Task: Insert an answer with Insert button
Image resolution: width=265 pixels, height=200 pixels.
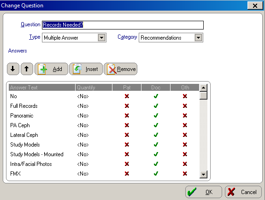Action: click(x=86, y=69)
